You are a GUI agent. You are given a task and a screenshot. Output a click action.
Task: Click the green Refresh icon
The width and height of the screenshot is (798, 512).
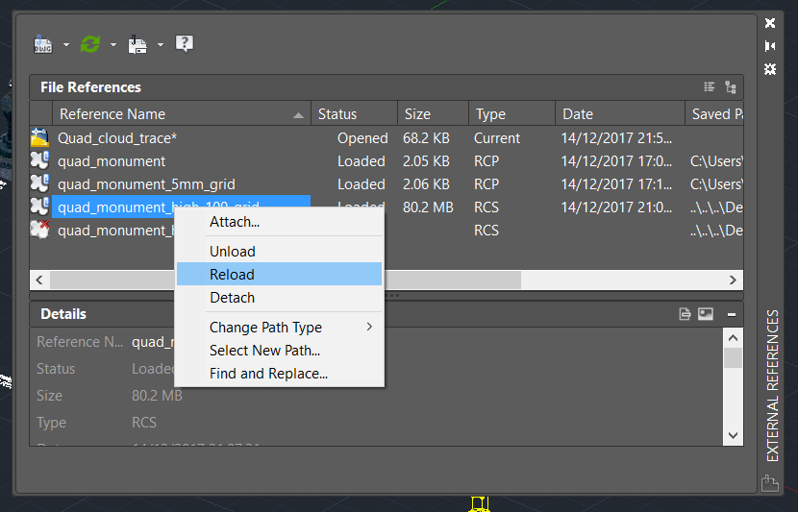[90, 44]
